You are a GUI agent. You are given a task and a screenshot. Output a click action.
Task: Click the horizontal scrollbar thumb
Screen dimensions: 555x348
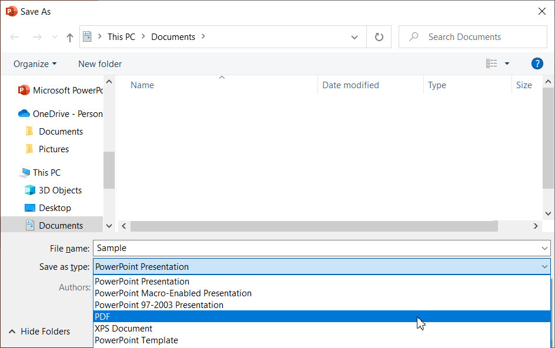(x=314, y=226)
